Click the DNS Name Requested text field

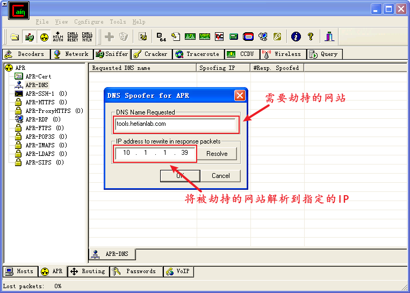(x=175, y=124)
